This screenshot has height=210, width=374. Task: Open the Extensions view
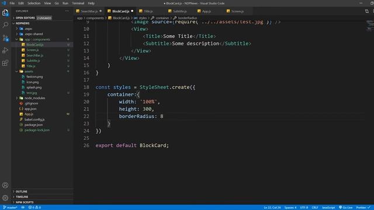5,63
